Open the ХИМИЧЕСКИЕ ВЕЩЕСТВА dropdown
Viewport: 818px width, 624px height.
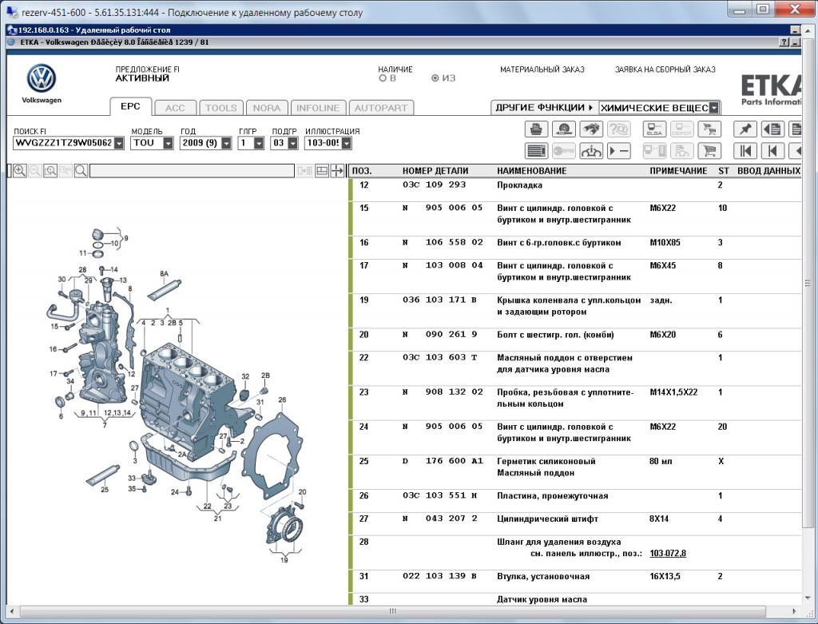click(x=714, y=108)
